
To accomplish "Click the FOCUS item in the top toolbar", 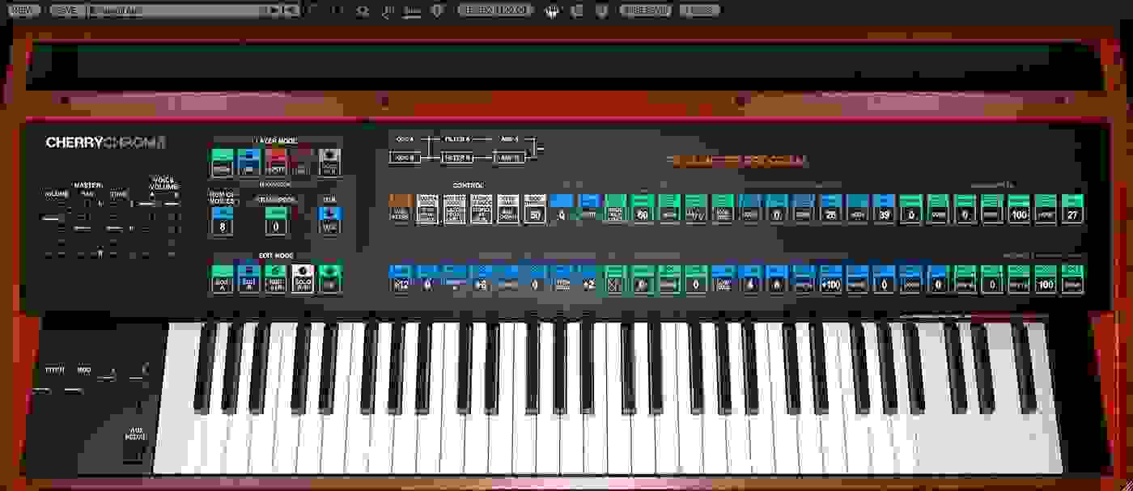I will pyautogui.click(x=698, y=11).
